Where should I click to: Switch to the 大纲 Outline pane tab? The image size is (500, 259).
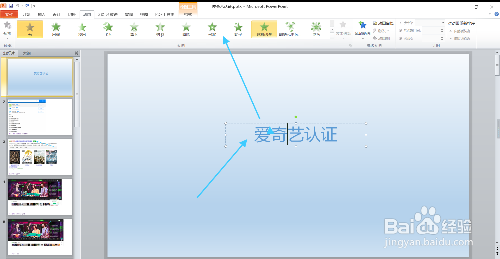(27, 53)
